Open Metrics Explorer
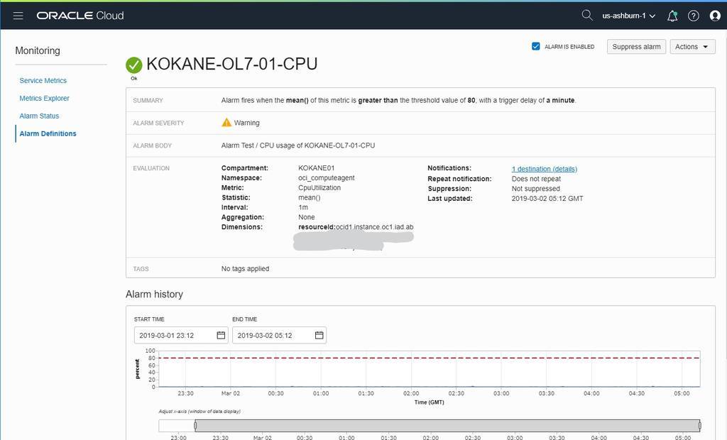The width and height of the screenshot is (727, 440). [45, 99]
